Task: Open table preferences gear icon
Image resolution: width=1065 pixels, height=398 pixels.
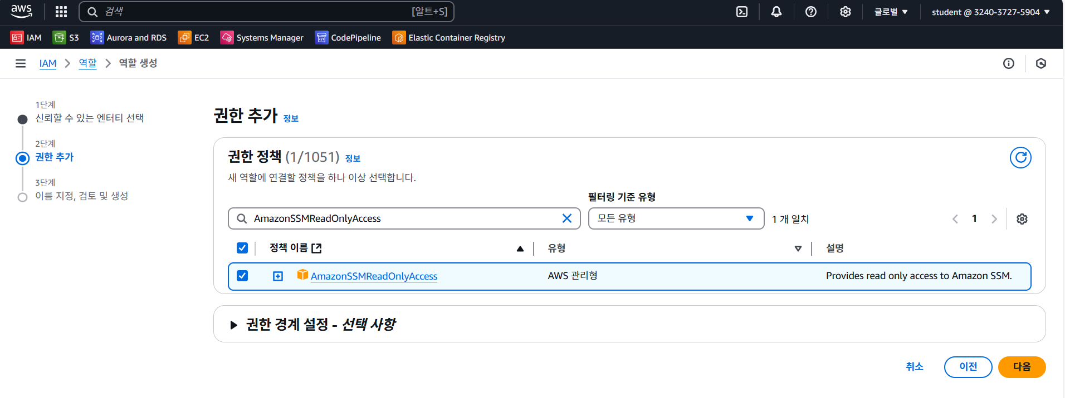Action: click(x=1022, y=219)
